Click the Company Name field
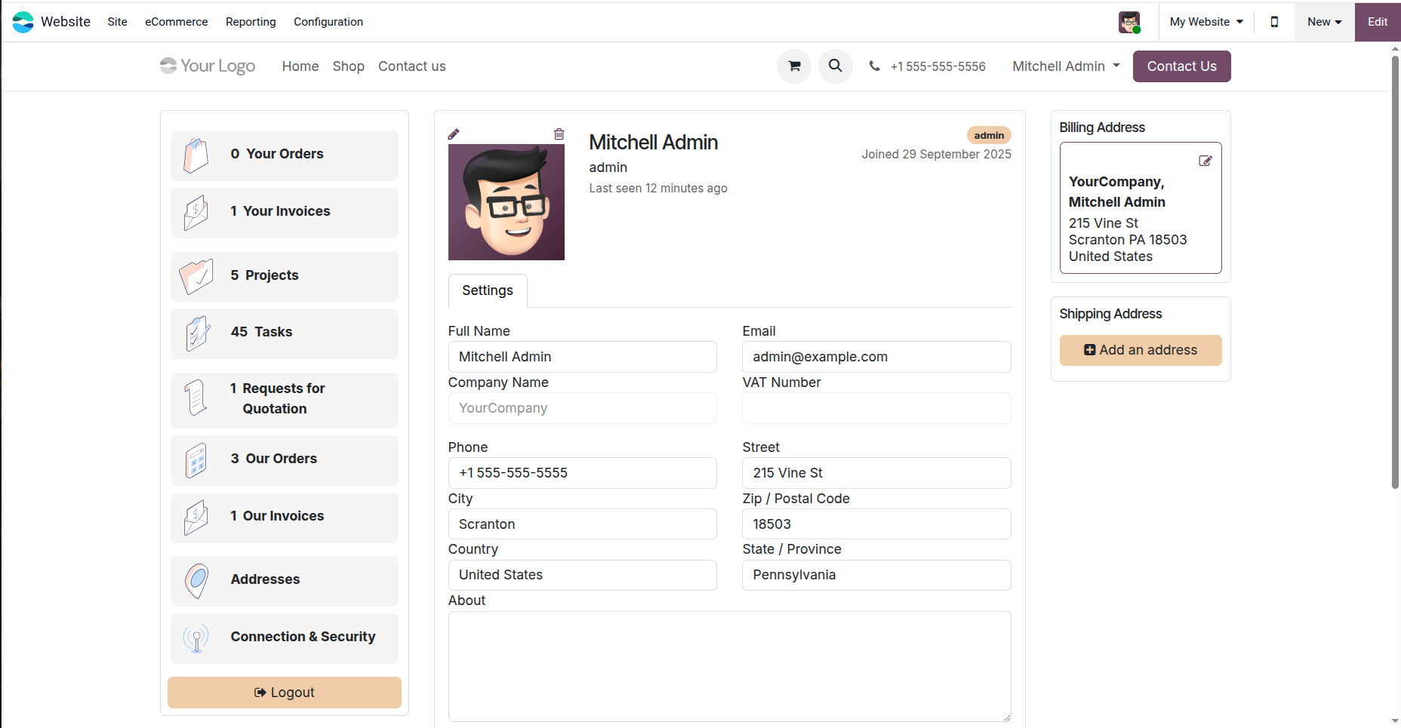This screenshot has width=1401, height=728. 583,408
